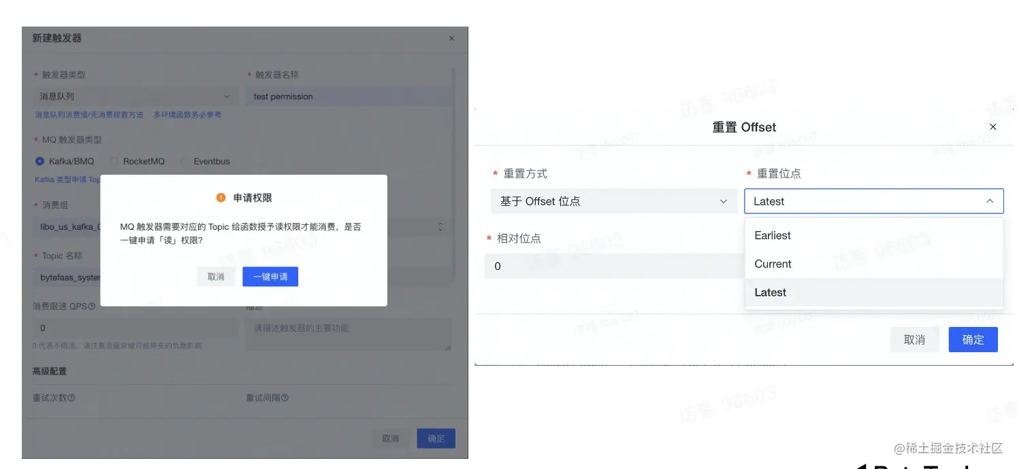The height and width of the screenshot is (469, 1017).
Task: Click 取消 at bottom of 新建触发器 dialog
Action: (390, 438)
